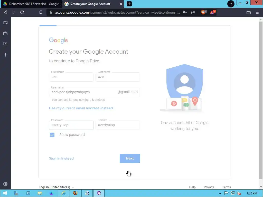Open the reading list sidebar icon
This screenshot has height=197, width=263.
[5, 44]
